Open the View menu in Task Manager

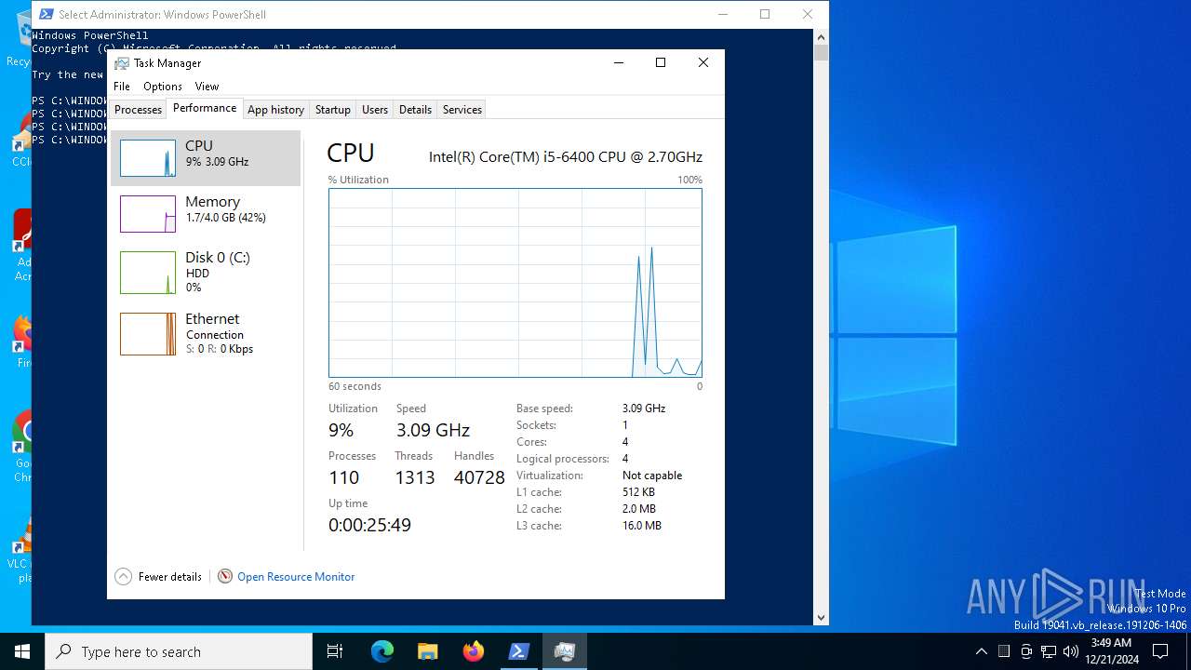pyautogui.click(x=207, y=87)
